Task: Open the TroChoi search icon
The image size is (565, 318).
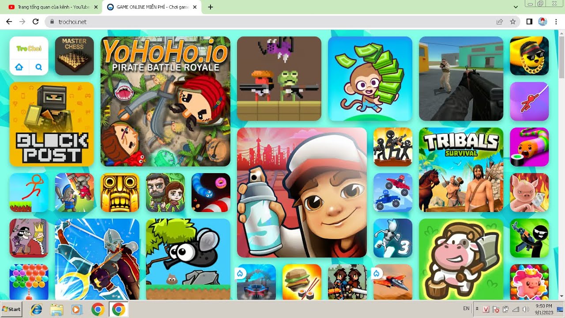Action: pos(39,67)
